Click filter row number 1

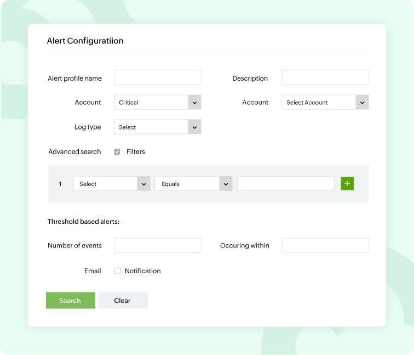(60, 184)
